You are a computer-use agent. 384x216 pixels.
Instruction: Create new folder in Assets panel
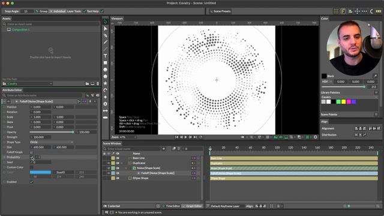coord(87,84)
